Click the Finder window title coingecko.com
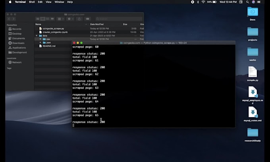 click(76, 14)
